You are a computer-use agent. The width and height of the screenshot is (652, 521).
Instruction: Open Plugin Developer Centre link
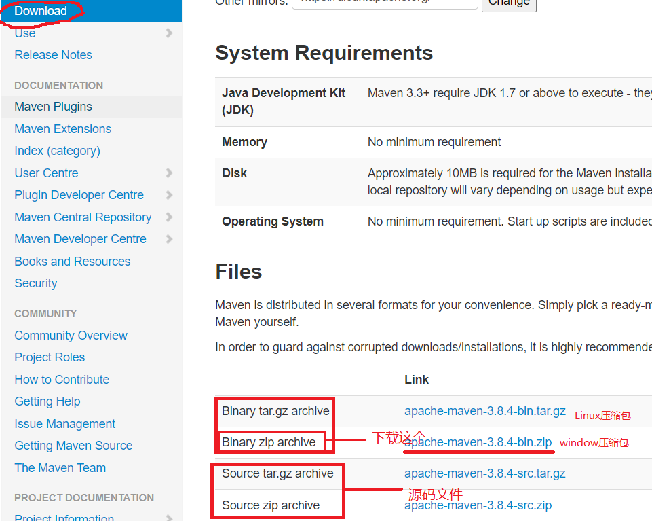coord(79,195)
